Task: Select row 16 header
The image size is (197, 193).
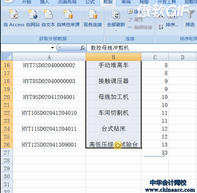Action: (7, 65)
